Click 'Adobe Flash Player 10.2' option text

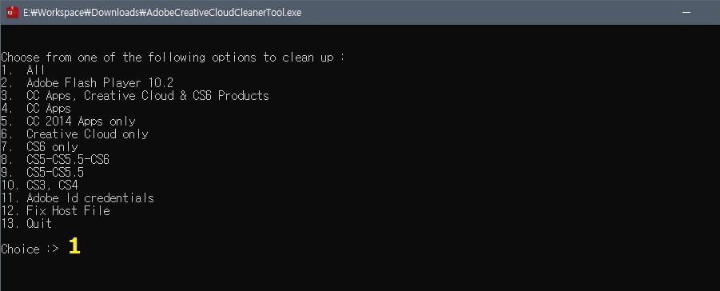tap(100, 83)
